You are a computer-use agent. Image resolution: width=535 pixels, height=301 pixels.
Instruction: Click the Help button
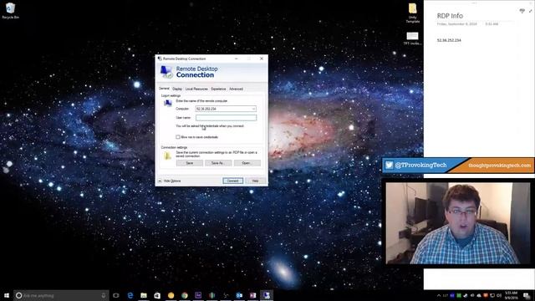click(255, 181)
